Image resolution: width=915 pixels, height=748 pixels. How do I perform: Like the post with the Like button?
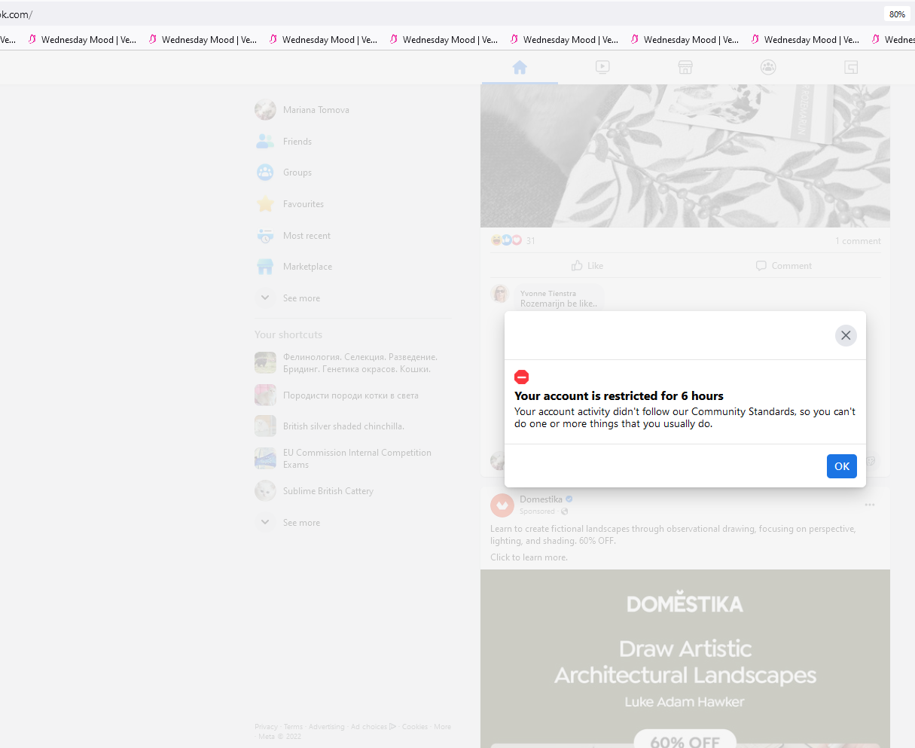587,266
